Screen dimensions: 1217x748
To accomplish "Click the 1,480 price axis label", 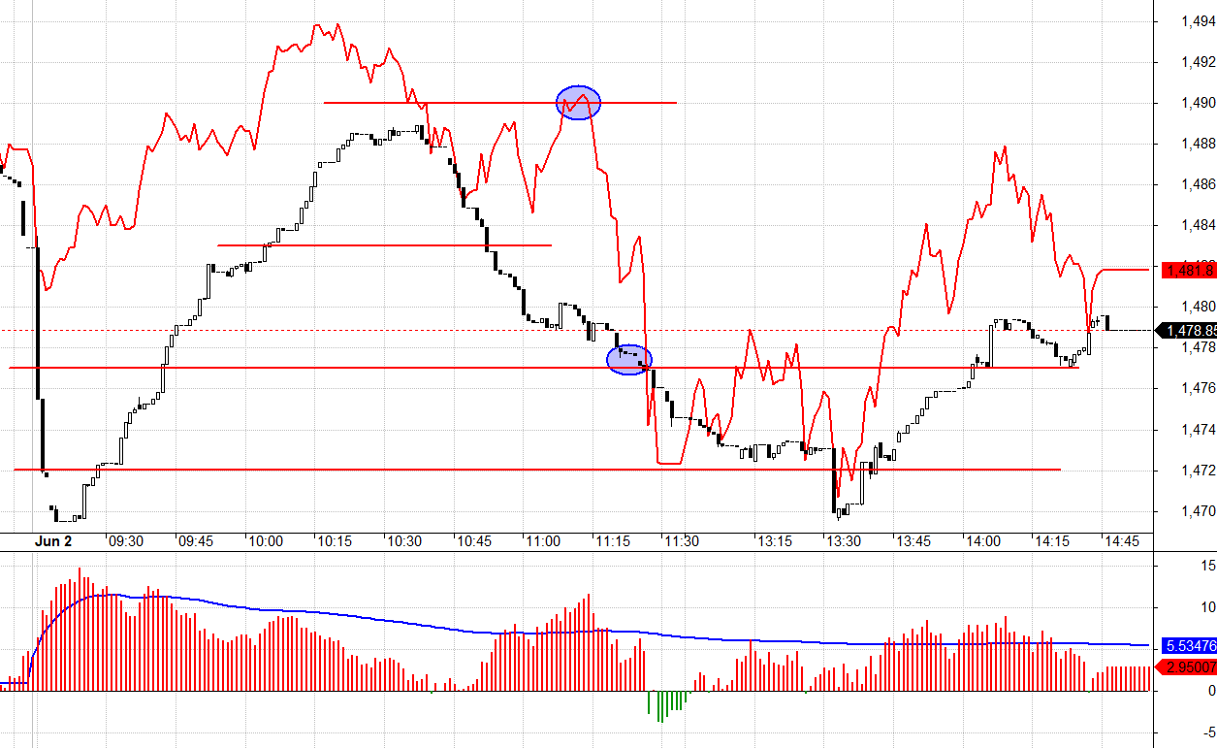I will pos(1199,307).
